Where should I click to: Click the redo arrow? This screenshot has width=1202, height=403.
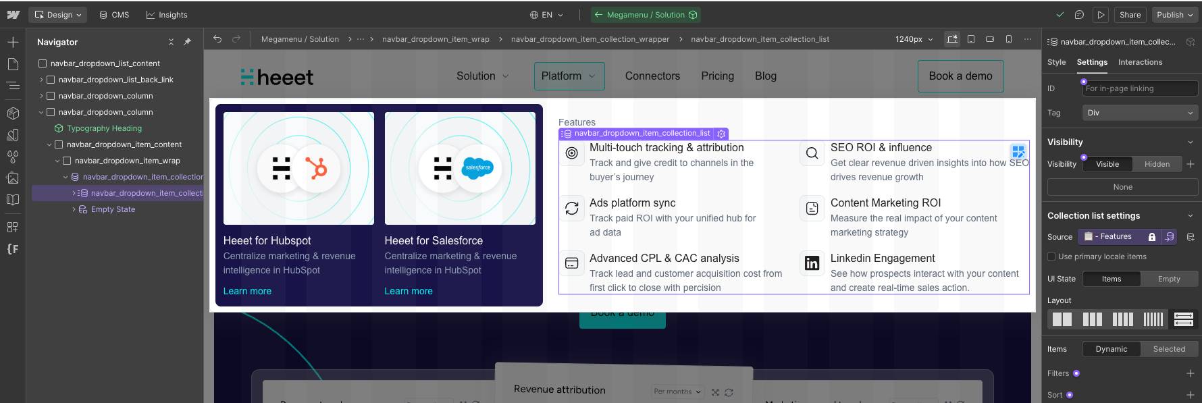coord(236,39)
